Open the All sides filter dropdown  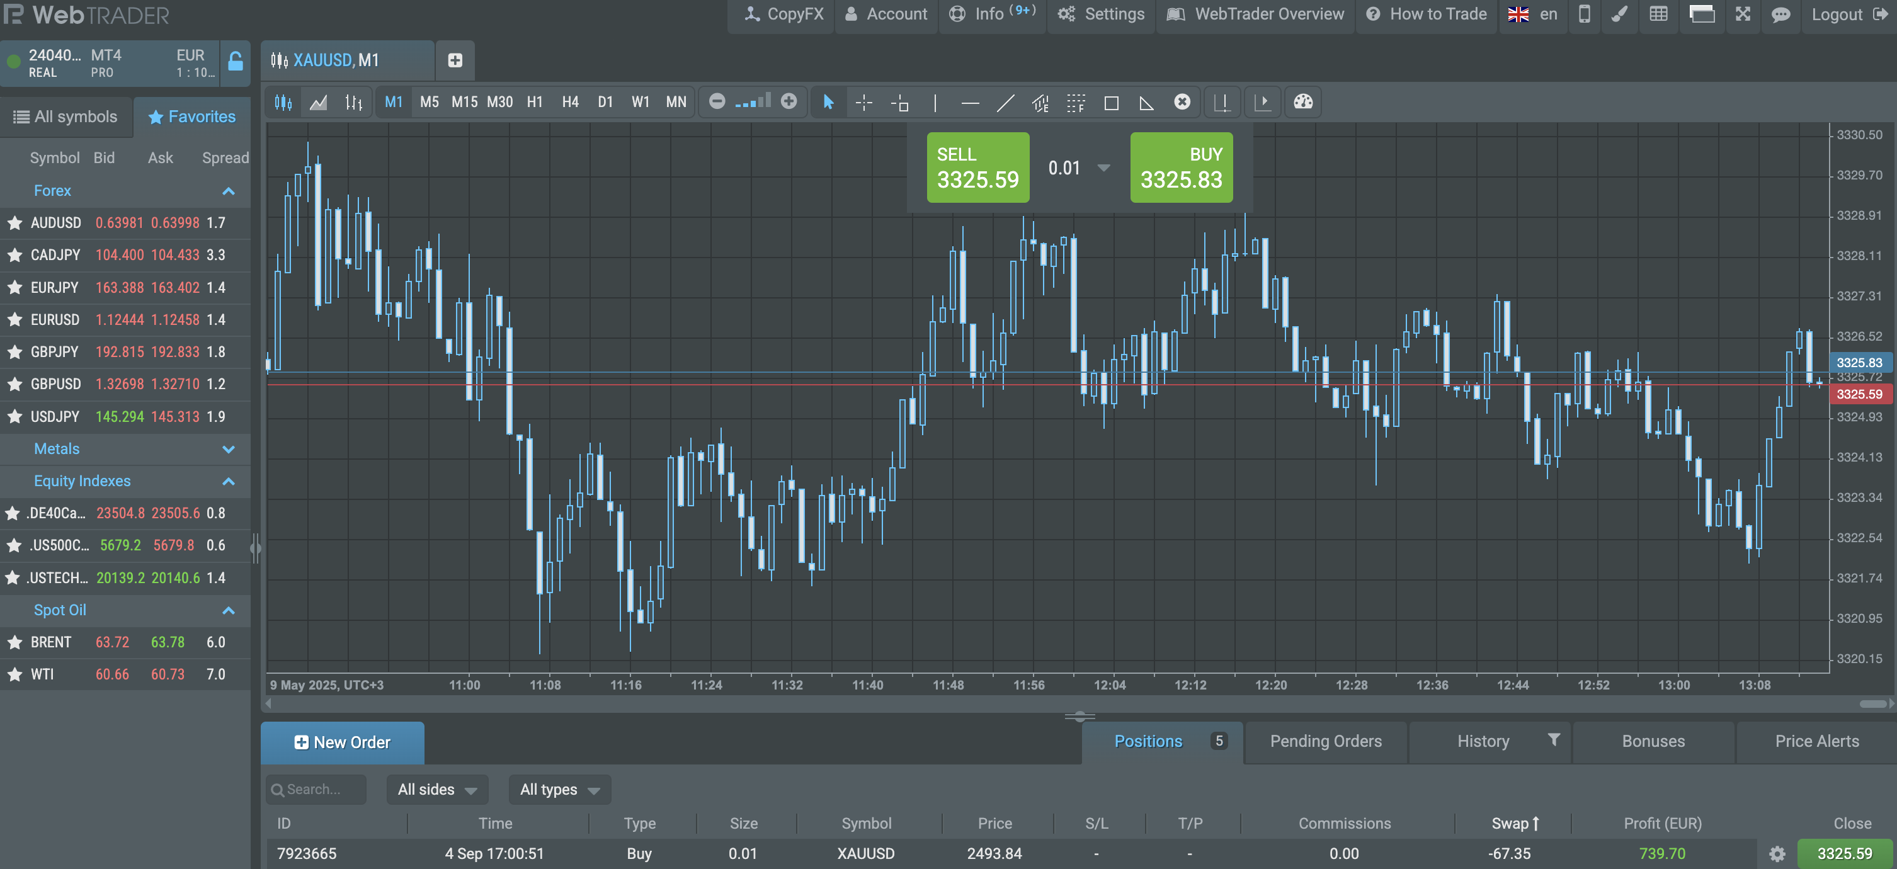[438, 790]
